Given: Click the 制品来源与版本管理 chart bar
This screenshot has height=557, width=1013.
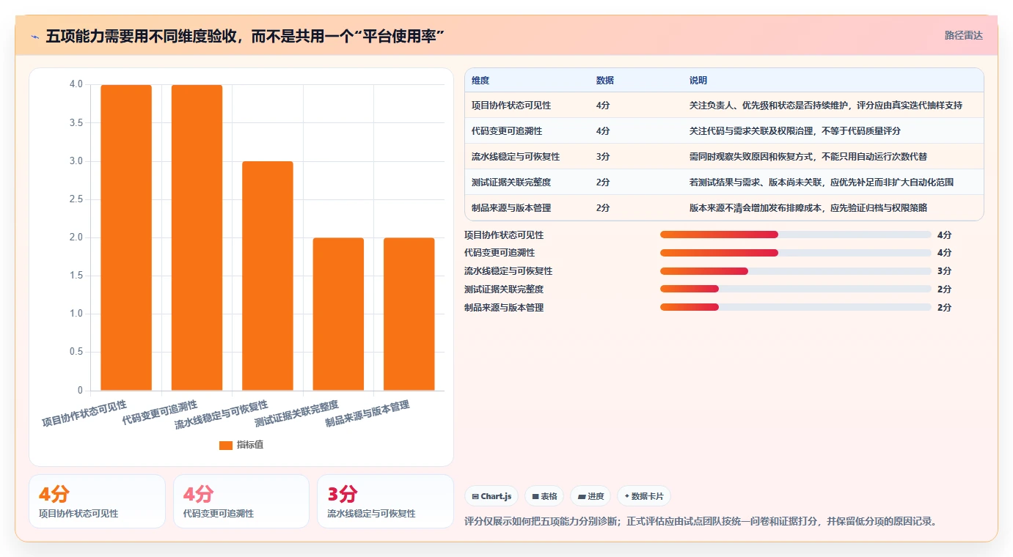Looking at the screenshot, I should (x=409, y=314).
